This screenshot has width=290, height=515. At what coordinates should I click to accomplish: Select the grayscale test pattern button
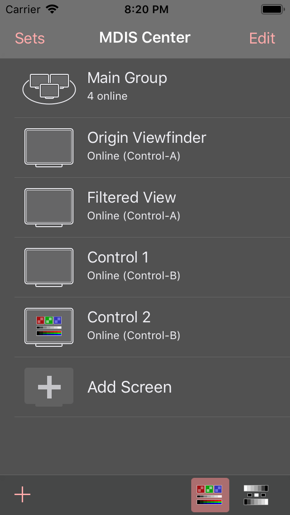click(x=256, y=495)
